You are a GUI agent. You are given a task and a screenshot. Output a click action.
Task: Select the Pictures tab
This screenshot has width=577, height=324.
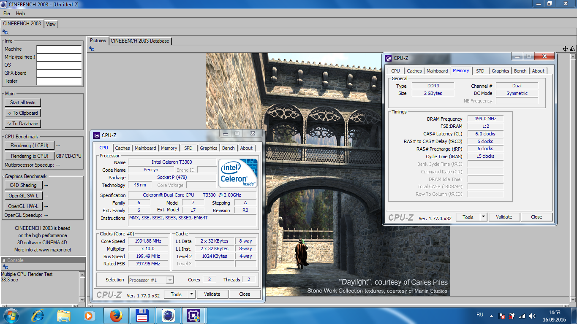pos(98,40)
